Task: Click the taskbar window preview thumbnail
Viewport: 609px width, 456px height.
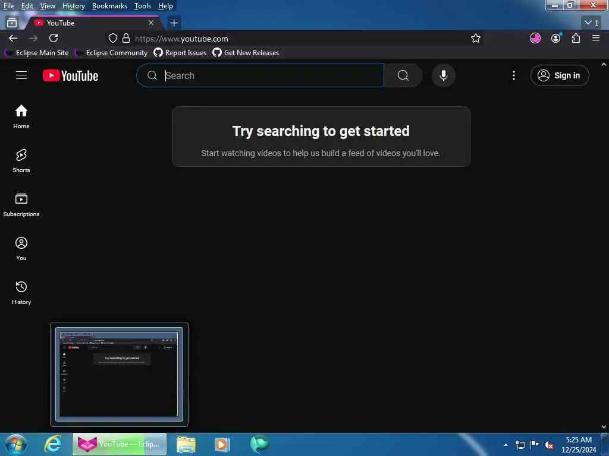Action: tap(119, 374)
